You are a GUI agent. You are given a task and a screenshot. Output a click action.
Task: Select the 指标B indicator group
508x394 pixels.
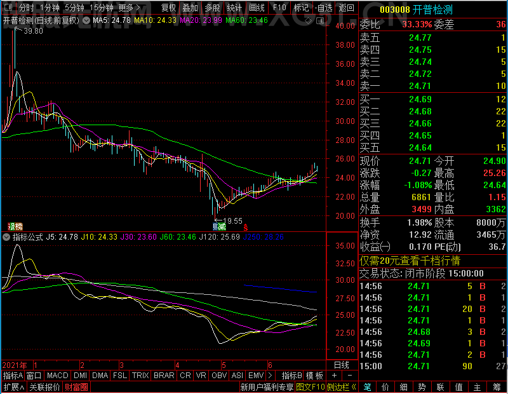coord(292,376)
